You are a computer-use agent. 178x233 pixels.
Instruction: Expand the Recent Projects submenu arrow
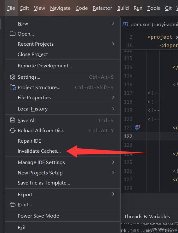(113, 44)
